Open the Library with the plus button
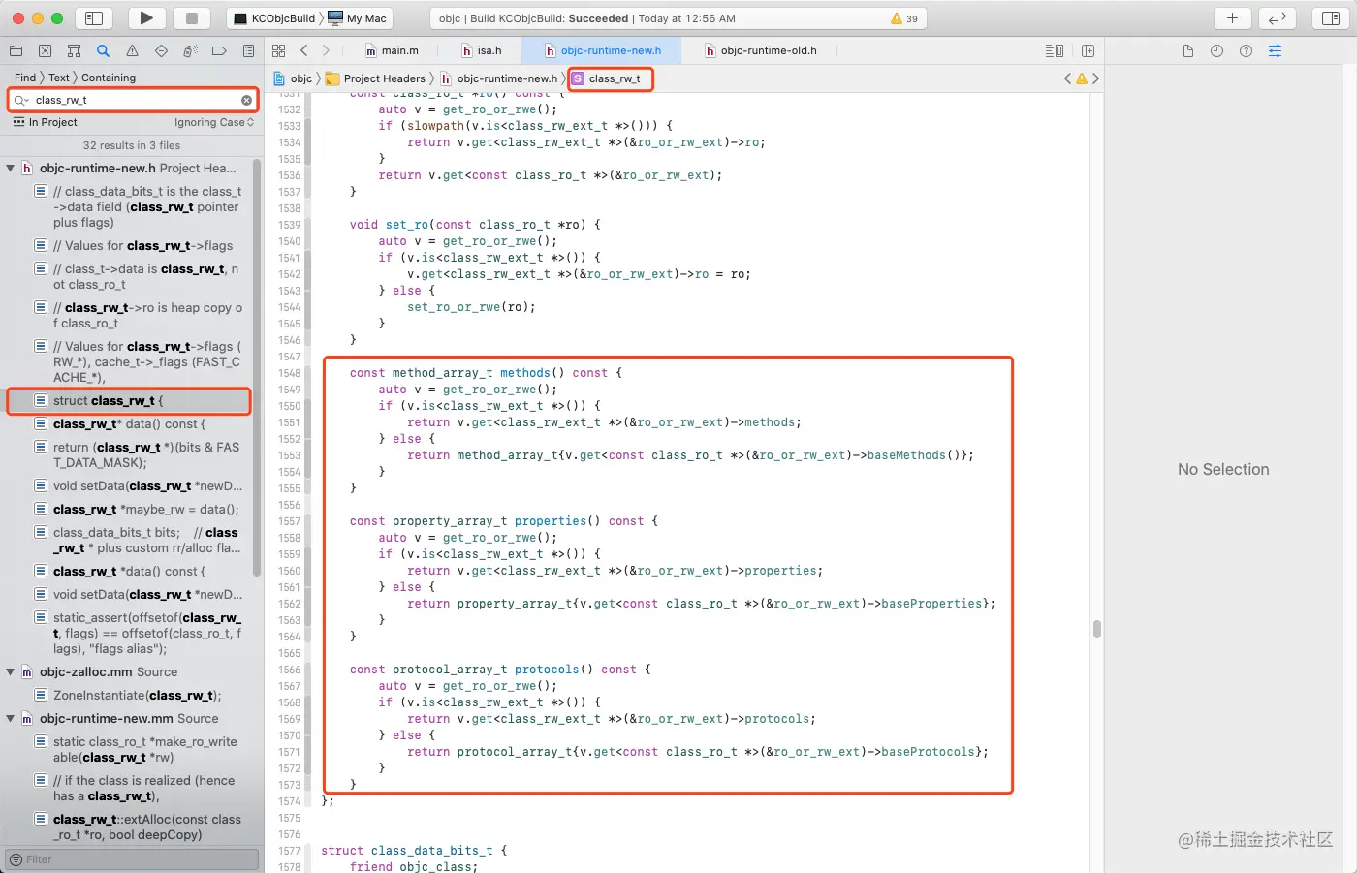Viewport: 1357px width, 873px height. point(1232,17)
